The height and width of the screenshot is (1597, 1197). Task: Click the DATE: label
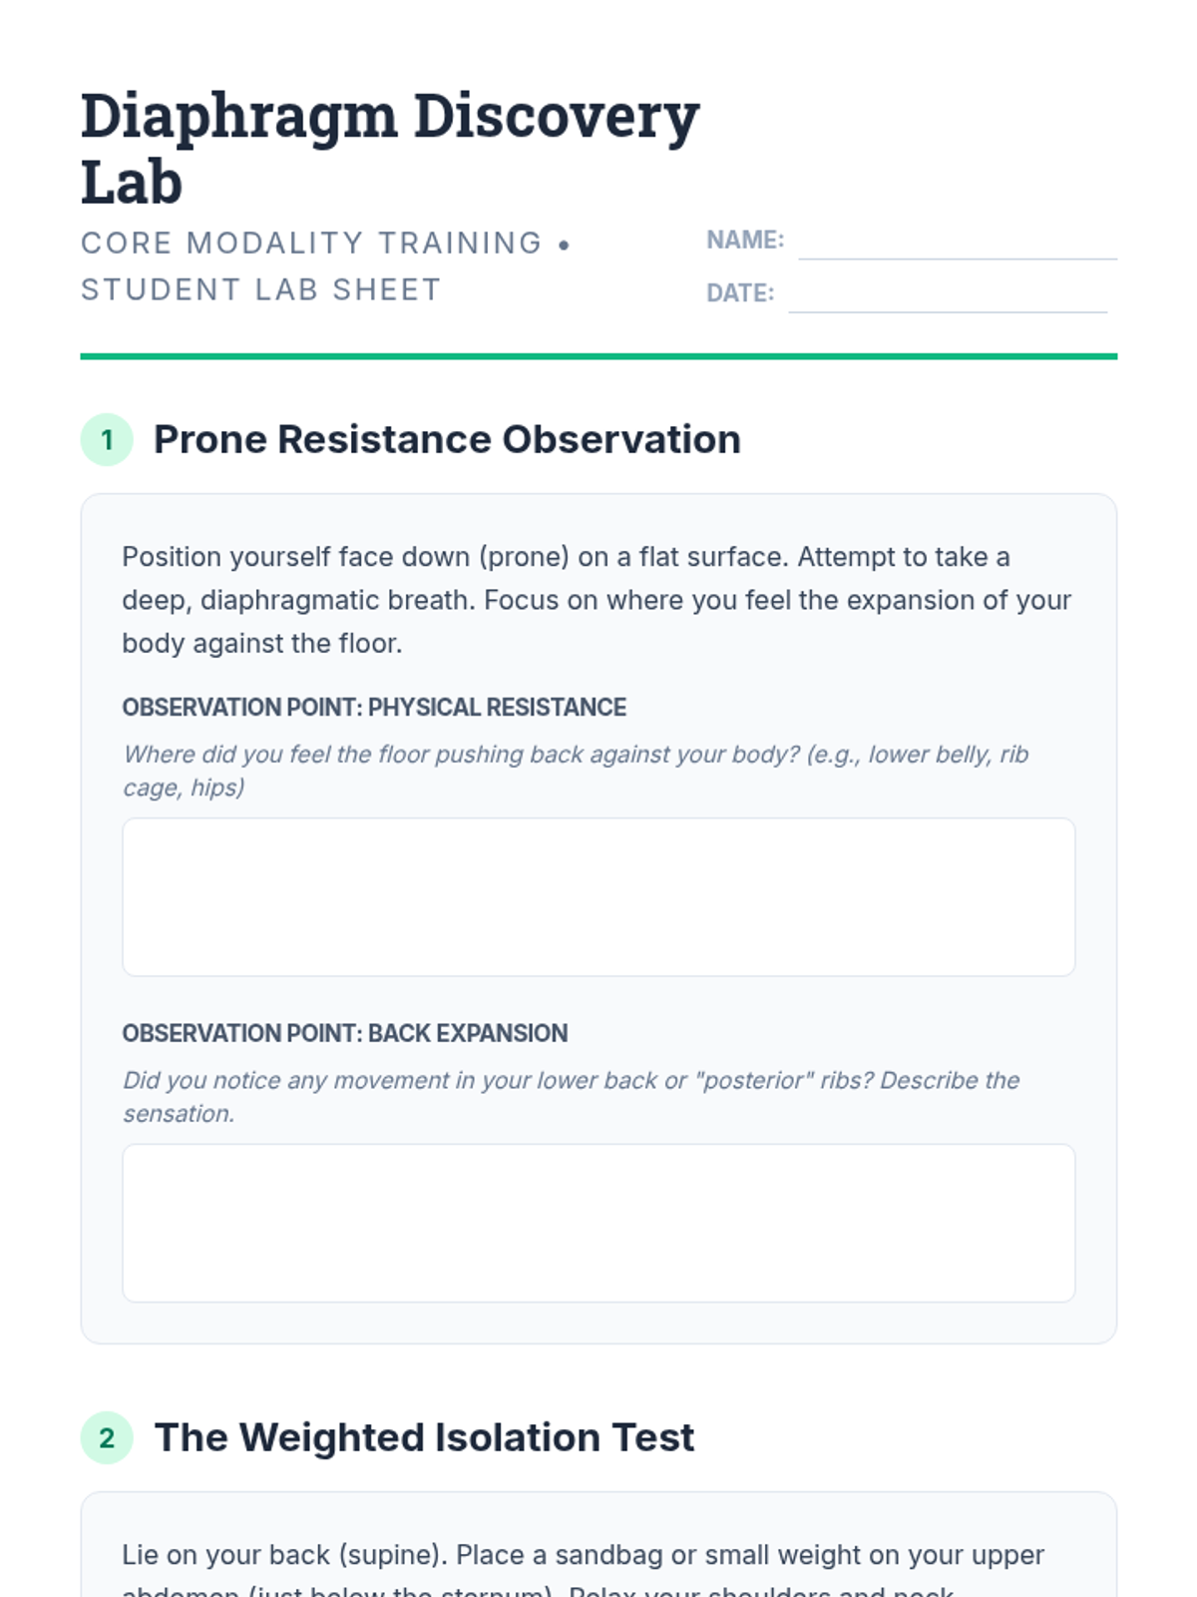pyautogui.click(x=739, y=293)
